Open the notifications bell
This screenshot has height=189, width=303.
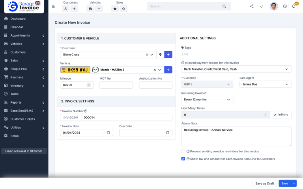pyautogui.click(x=294, y=6)
